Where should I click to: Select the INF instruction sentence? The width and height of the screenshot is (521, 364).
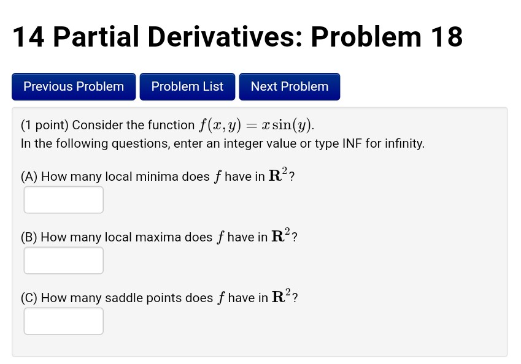tap(222, 143)
